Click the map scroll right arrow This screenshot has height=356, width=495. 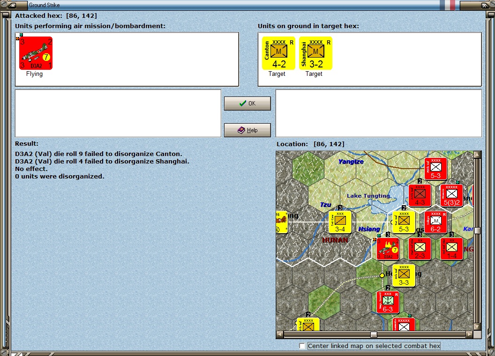tap(470, 334)
